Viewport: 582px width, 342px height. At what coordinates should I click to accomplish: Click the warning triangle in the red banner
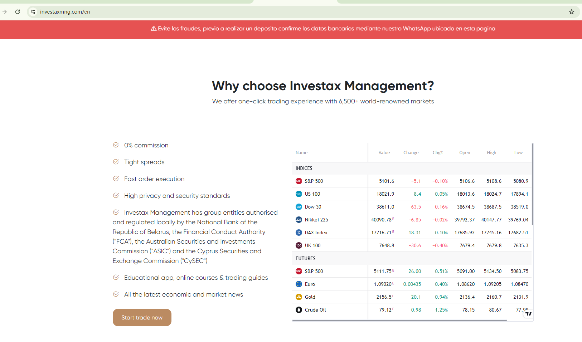[x=154, y=28]
